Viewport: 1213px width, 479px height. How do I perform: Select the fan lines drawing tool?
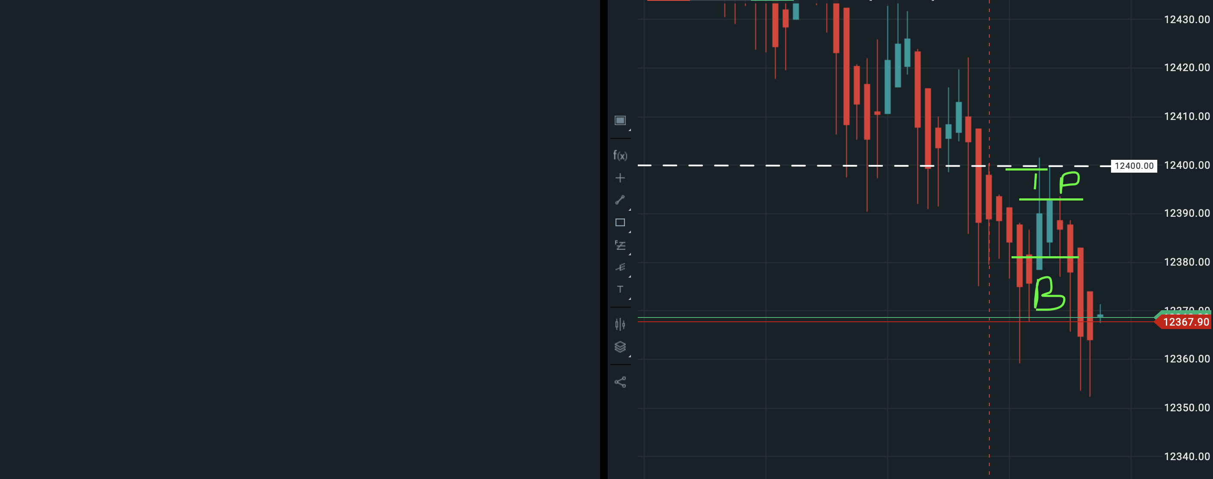click(x=620, y=267)
